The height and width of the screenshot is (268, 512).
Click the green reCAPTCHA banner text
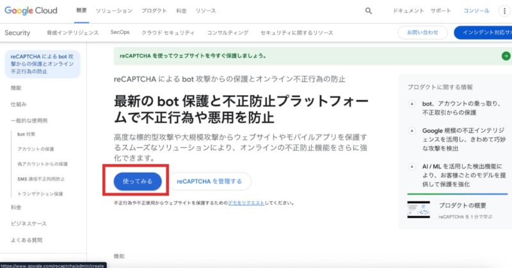point(193,56)
